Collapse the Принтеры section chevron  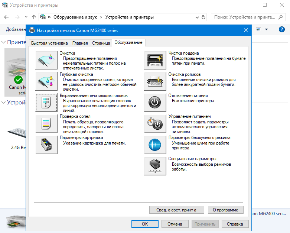tap(3, 42)
